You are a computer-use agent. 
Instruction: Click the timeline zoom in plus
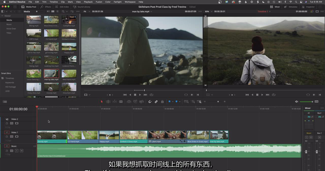pos(224,102)
